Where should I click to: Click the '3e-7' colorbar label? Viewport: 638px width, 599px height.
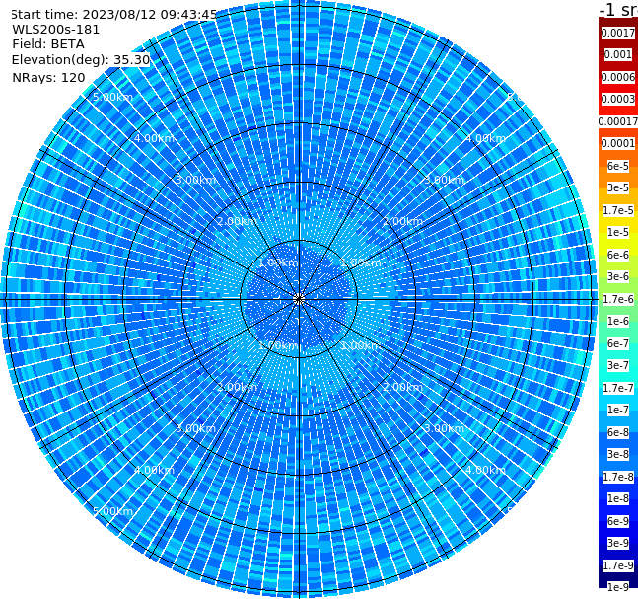(618, 365)
